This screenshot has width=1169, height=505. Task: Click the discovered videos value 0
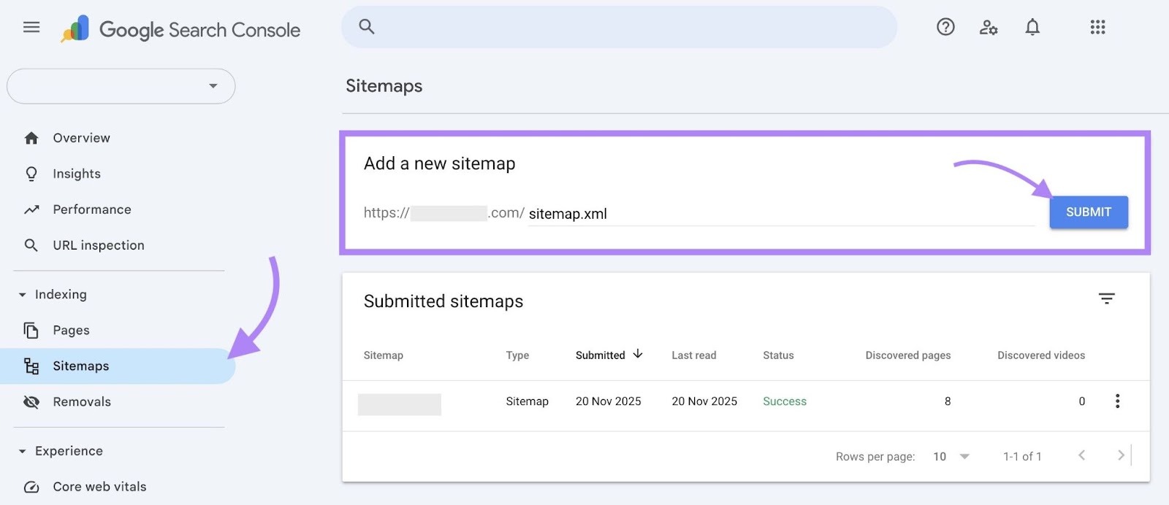1082,401
